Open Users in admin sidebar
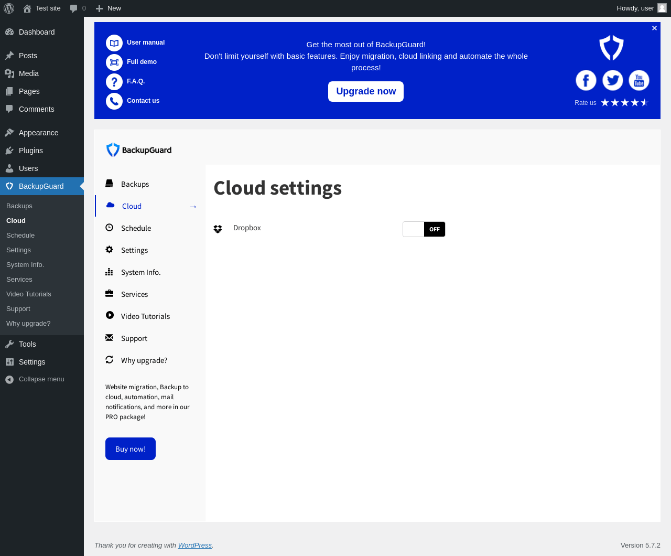The height and width of the screenshot is (556, 671). coord(42,168)
